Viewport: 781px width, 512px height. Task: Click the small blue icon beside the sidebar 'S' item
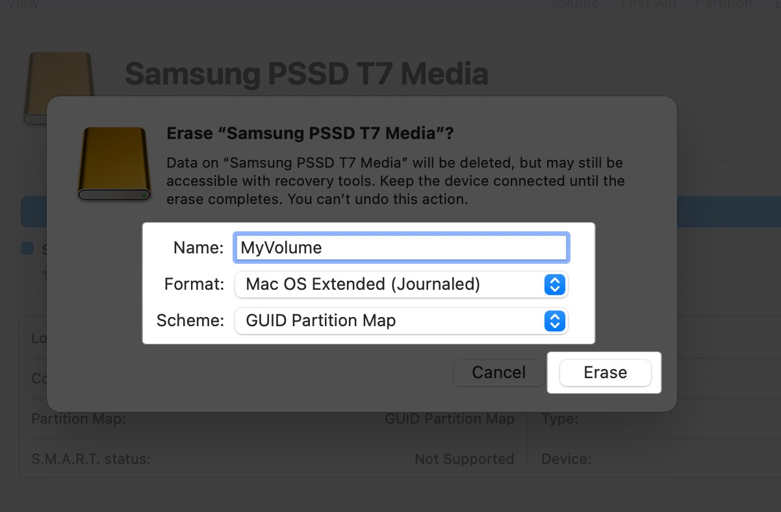[26, 248]
